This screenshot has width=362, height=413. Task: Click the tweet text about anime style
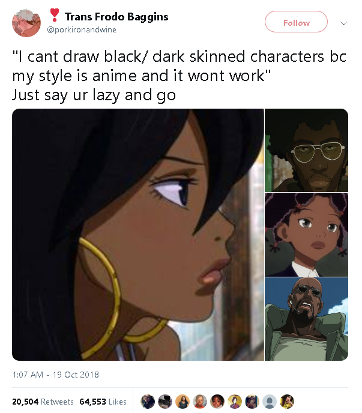pos(179,76)
